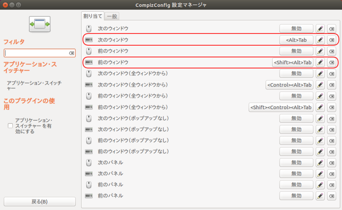Image resolution: width=342 pixels, height=210 pixels.
Task: Click 無効 button in first 次のウィンドウ mouse row
Action: 296,29
